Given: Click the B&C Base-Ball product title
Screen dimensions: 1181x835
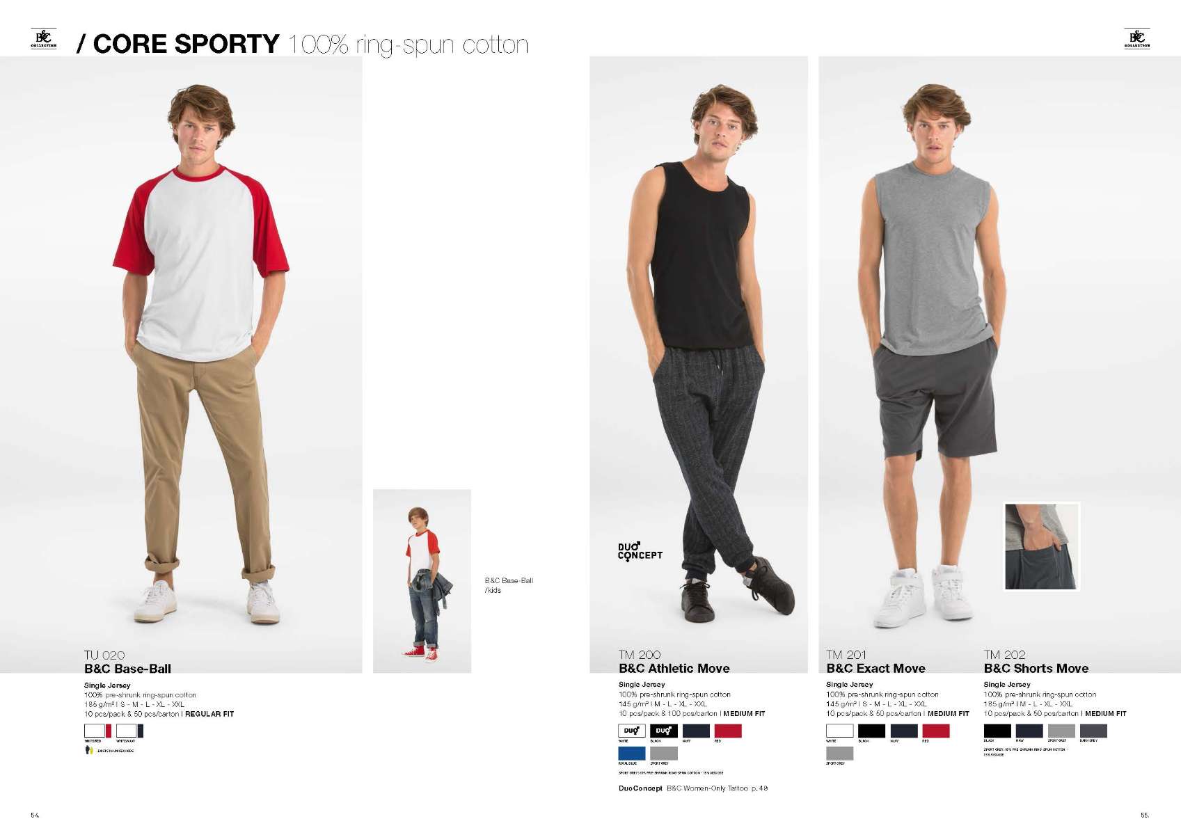Looking at the screenshot, I should point(127,669).
